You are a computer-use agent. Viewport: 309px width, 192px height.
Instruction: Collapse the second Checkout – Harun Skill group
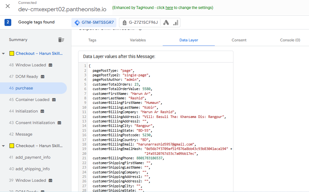click(x=3, y=146)
